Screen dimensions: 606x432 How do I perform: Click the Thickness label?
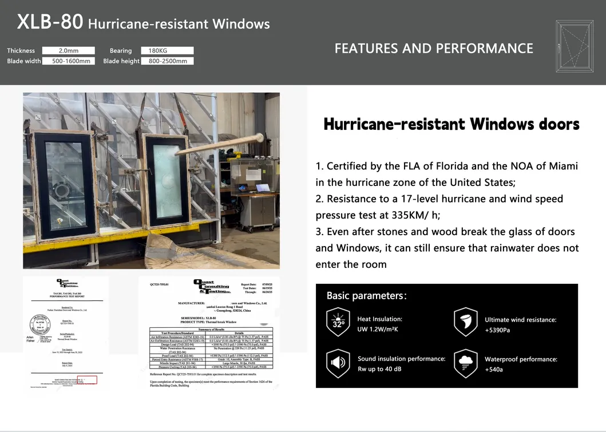point(21,50)
